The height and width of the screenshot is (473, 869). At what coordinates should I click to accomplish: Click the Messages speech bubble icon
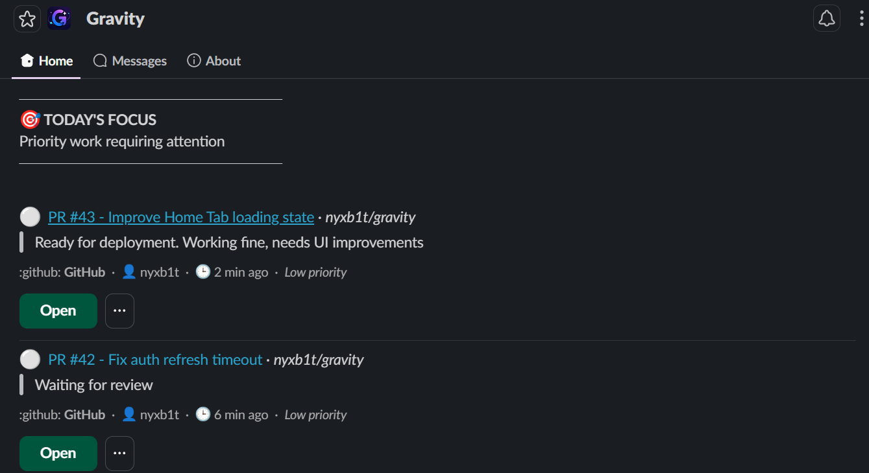tap(100, 61)
